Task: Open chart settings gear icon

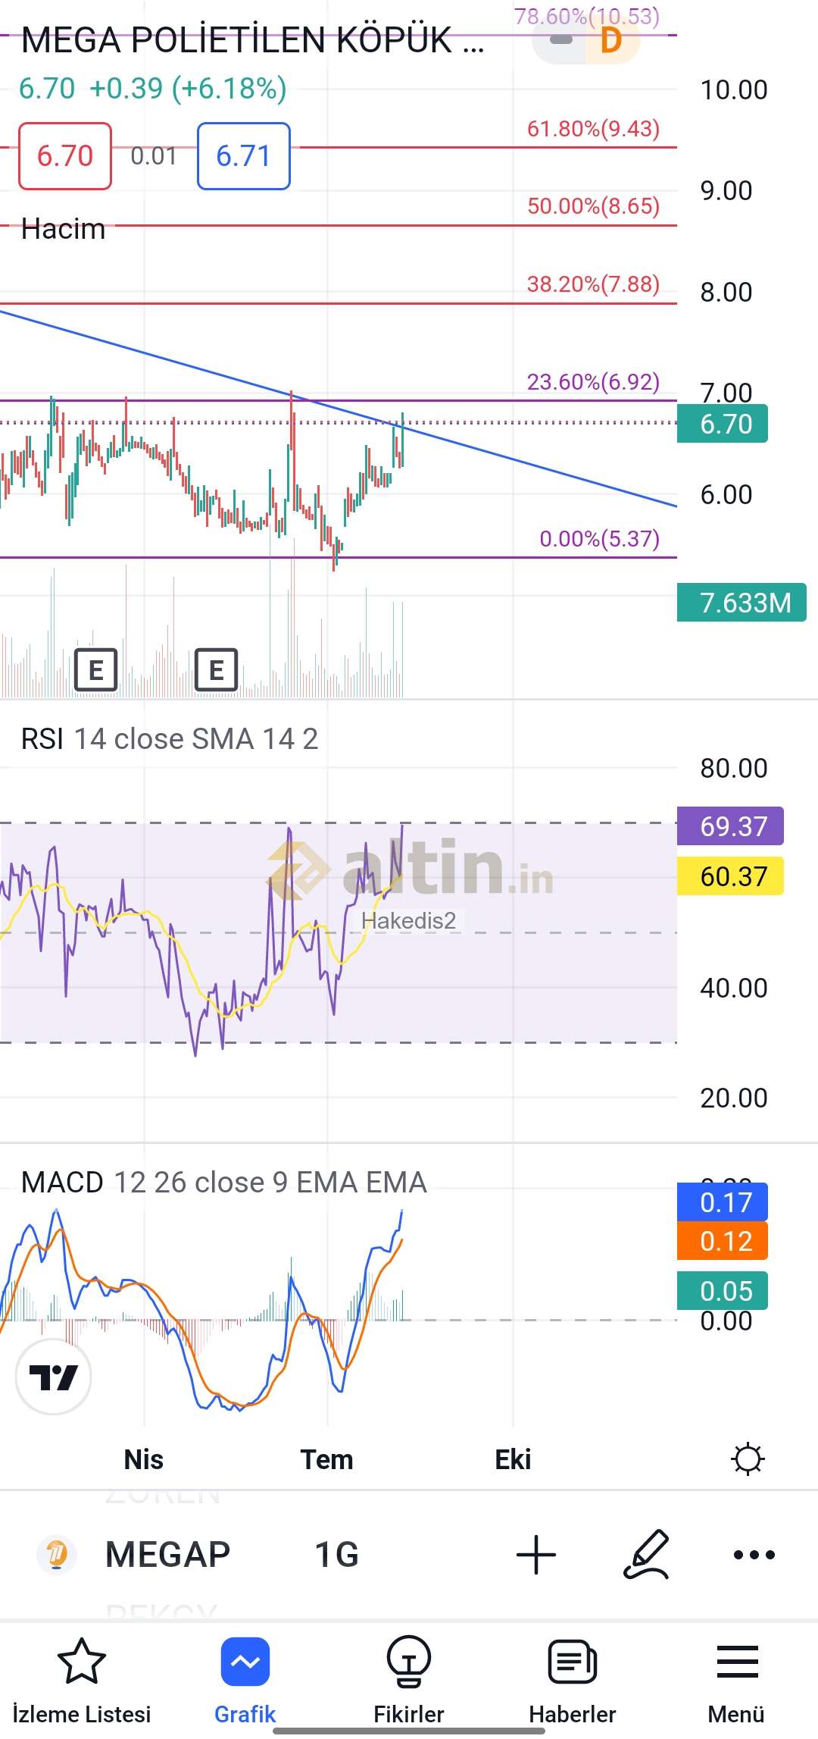Action: [x=748, y=1459]
